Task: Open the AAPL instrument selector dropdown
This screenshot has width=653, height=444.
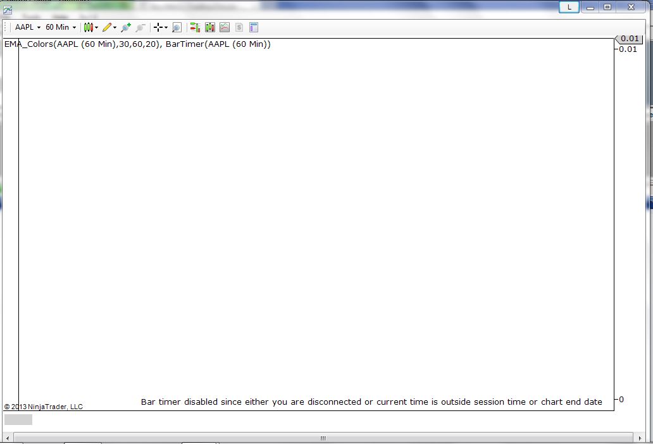Action: [28, 27]
